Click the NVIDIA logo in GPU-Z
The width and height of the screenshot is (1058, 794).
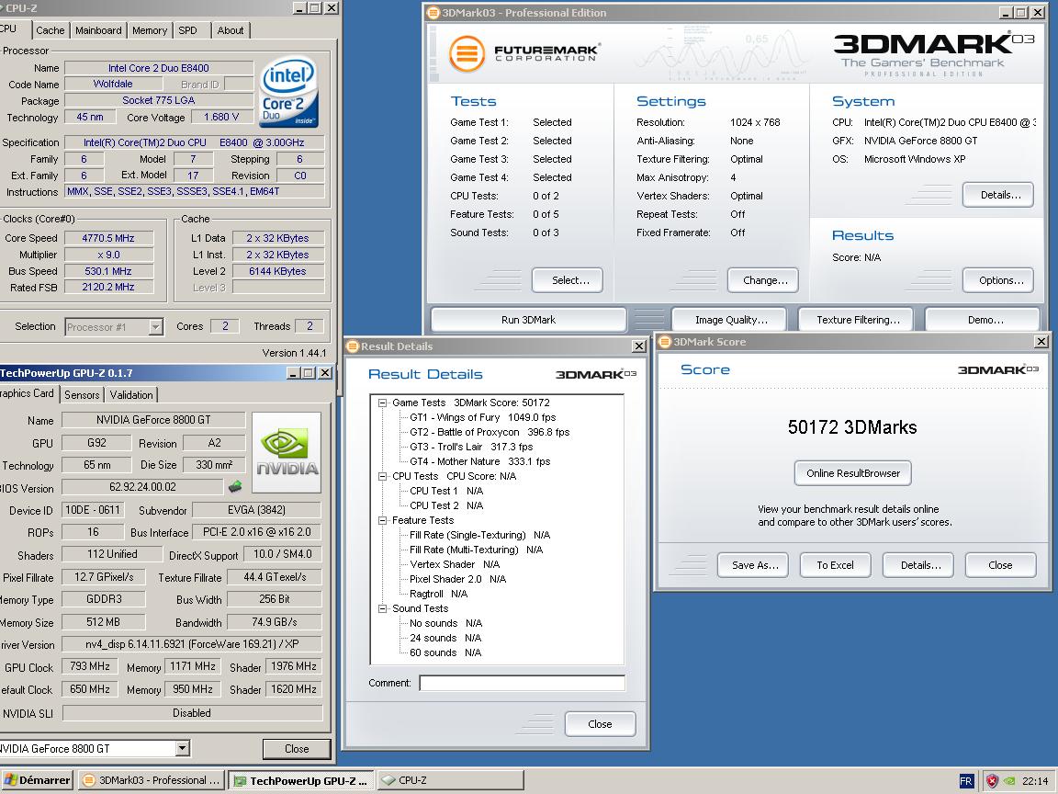[x=287, y=452]
